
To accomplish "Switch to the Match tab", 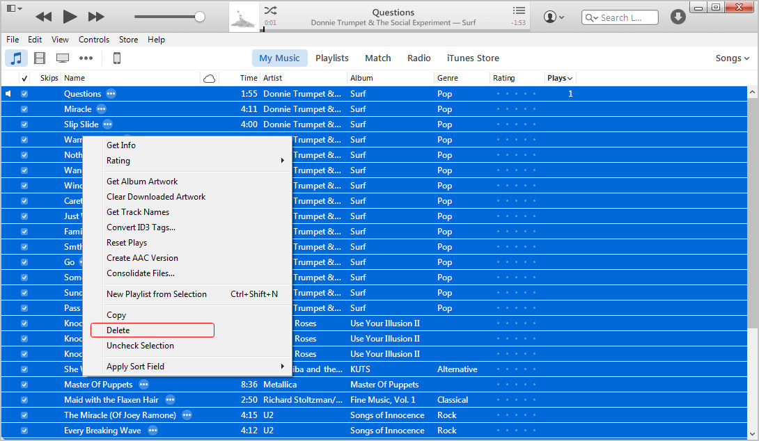I will (378, 58).
